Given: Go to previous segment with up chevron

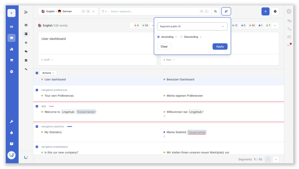Looking at the screenshot, I should pos(268,159).
